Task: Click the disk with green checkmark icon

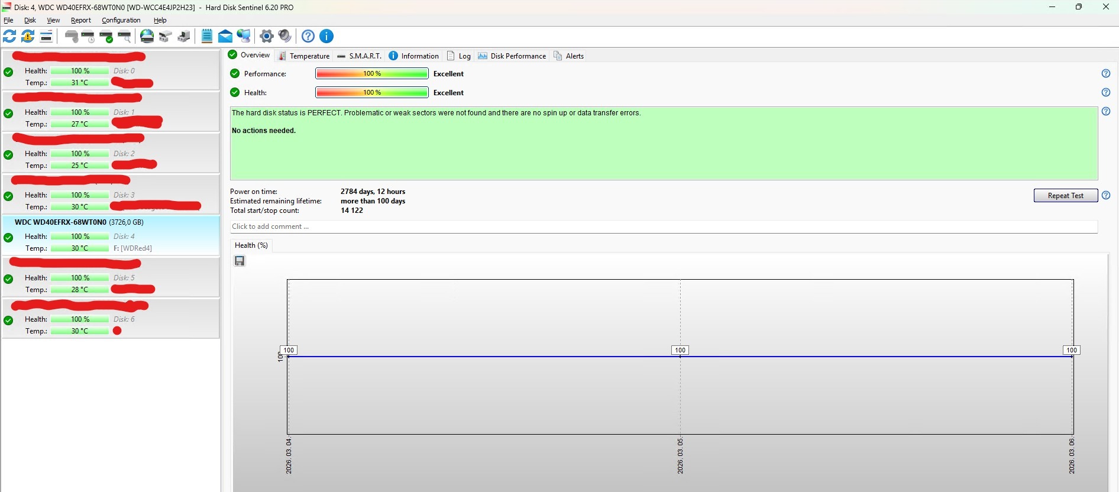Action: pos(106,36)
